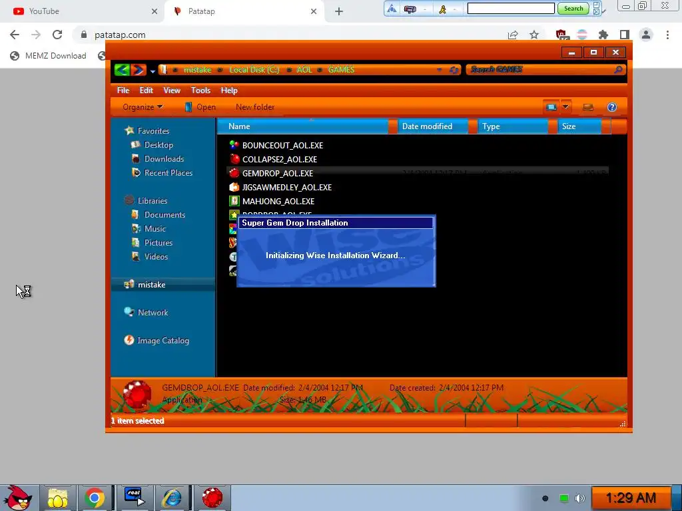Toggle the preview pane icon
The image size is (682, 511).
click(588, 107)
